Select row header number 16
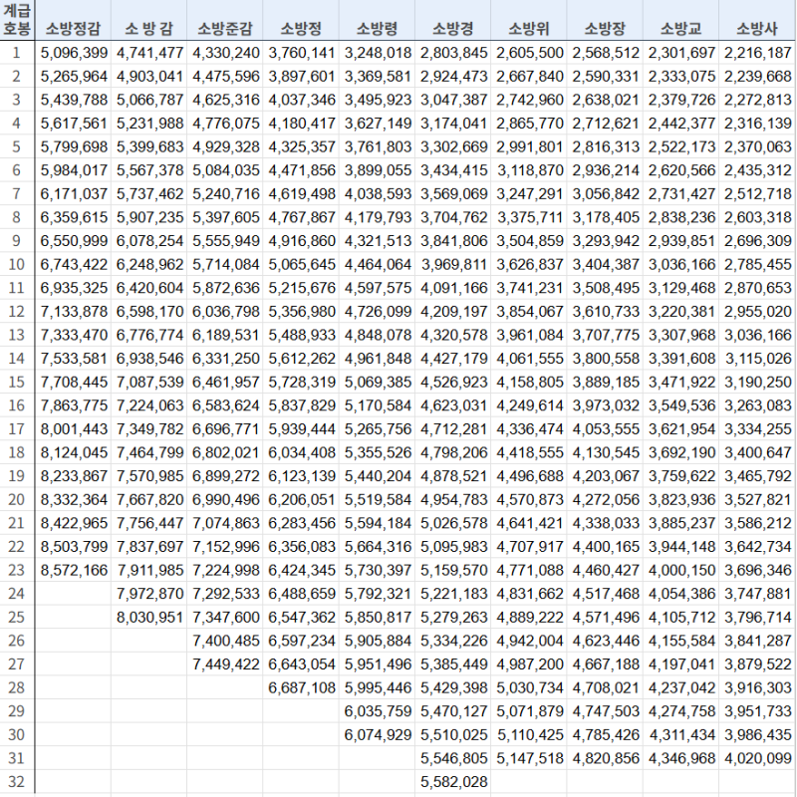 pyautogui.click(x=17, y=405)
